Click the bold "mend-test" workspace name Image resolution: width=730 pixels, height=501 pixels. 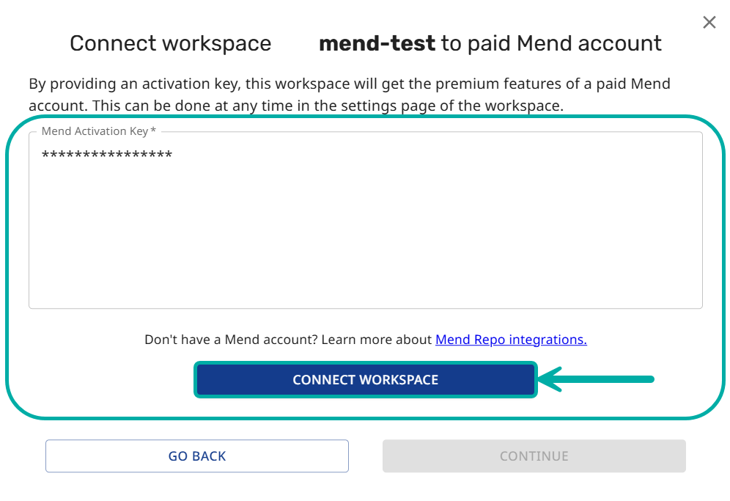pos(377,43)
